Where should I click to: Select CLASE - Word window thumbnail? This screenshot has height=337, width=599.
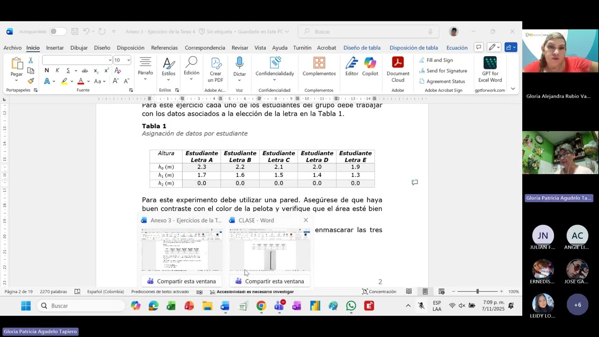tap(270, 250)
